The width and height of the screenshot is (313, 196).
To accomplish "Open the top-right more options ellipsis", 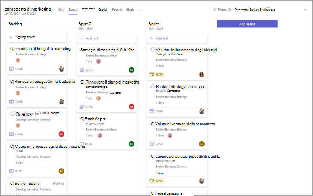I will click(x=305, y=9).
